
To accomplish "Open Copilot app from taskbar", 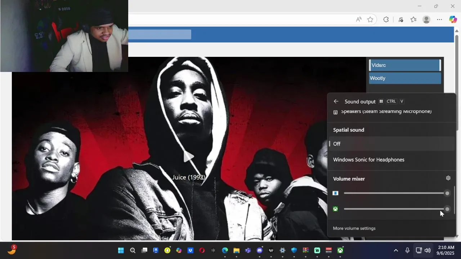I will click(x=179, y=250).
